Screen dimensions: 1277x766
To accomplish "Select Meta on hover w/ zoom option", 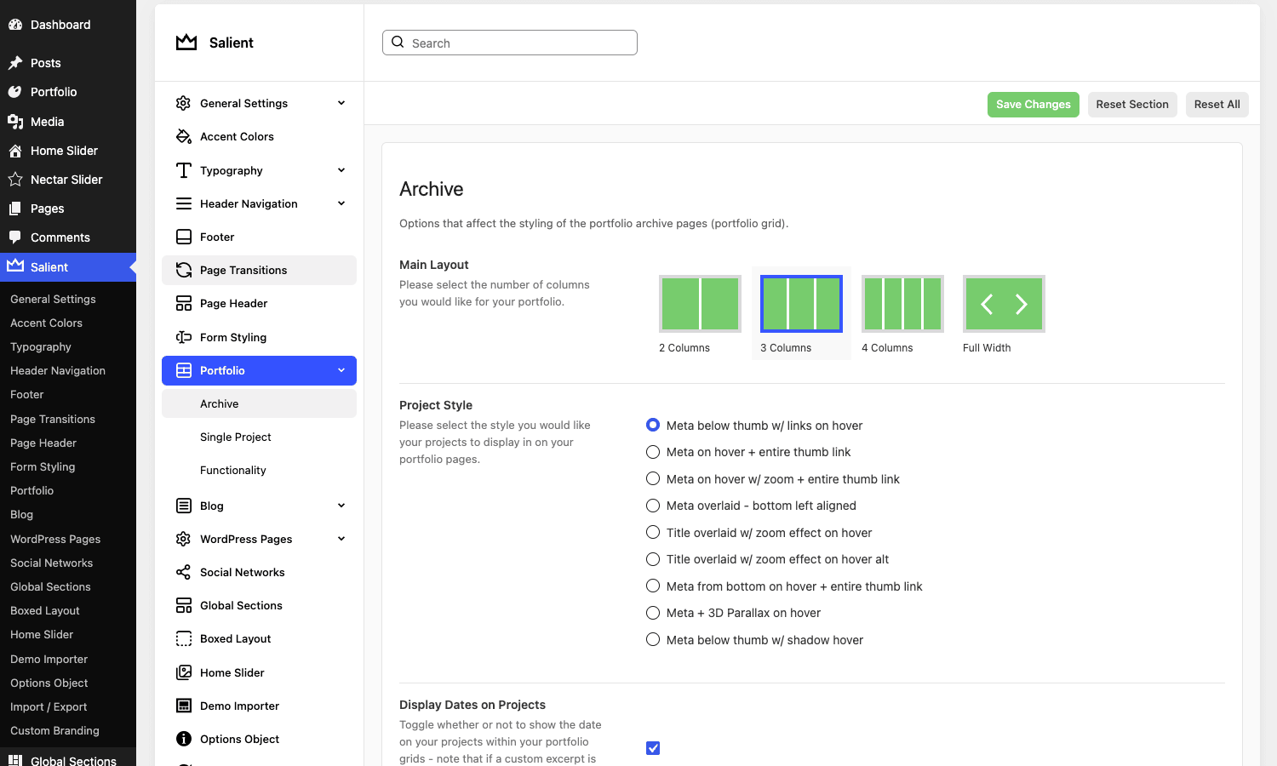I will click(x=653, y=478).
